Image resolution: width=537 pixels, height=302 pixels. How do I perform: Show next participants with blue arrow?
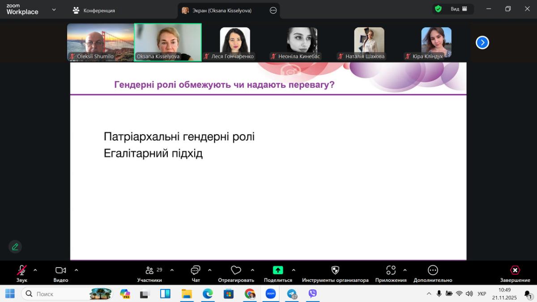(482, 43)
